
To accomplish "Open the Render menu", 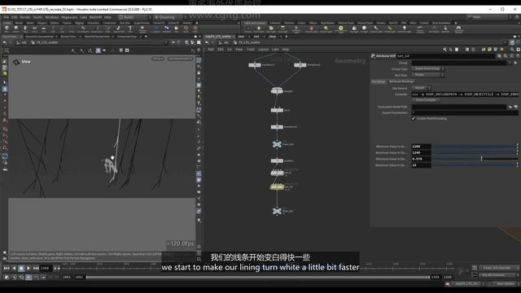I will [25, 17].
